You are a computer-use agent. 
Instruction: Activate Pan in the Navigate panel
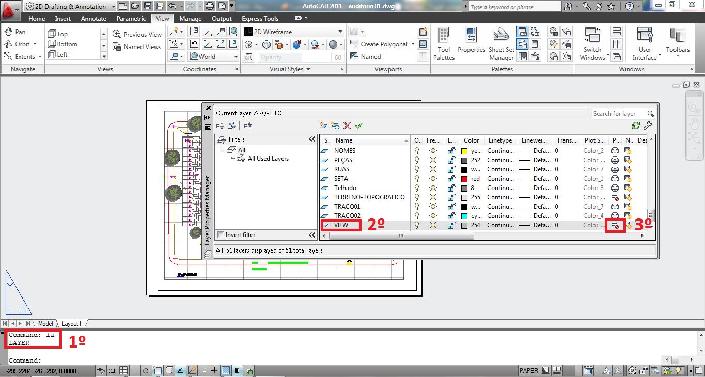pos(15,32)
